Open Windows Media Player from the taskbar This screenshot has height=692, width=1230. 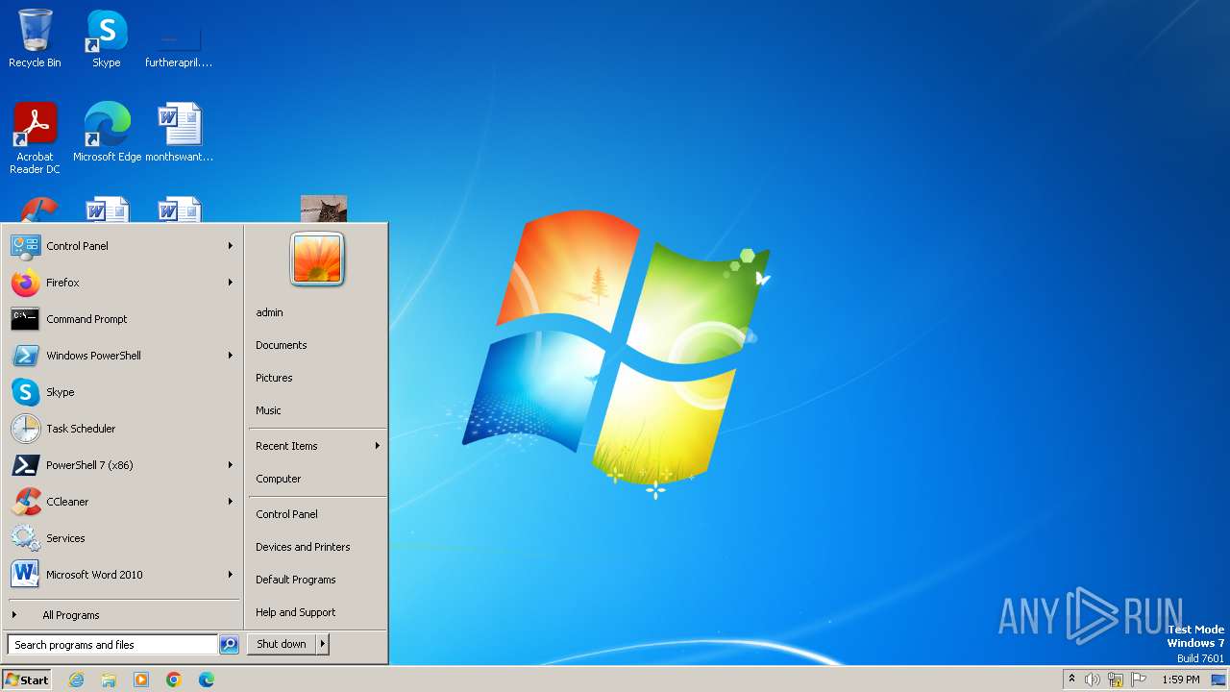pos(141,680)
